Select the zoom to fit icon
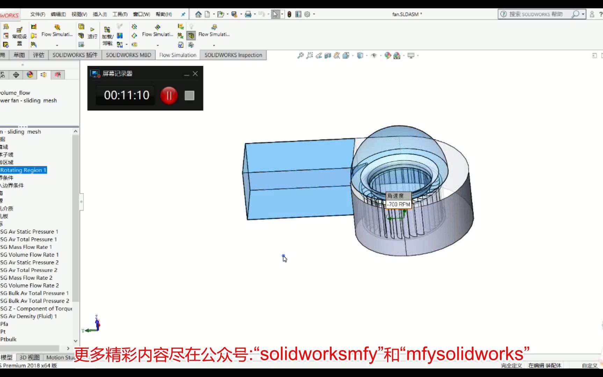Screen dimensions: 603x377 tap(301, 55)
